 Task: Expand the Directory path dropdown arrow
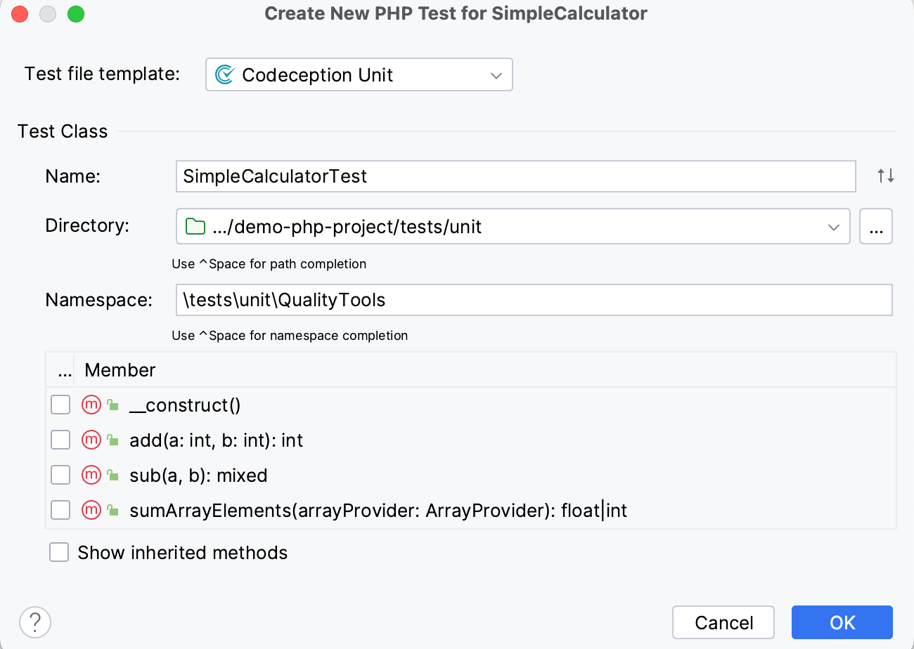pos(834,226)
